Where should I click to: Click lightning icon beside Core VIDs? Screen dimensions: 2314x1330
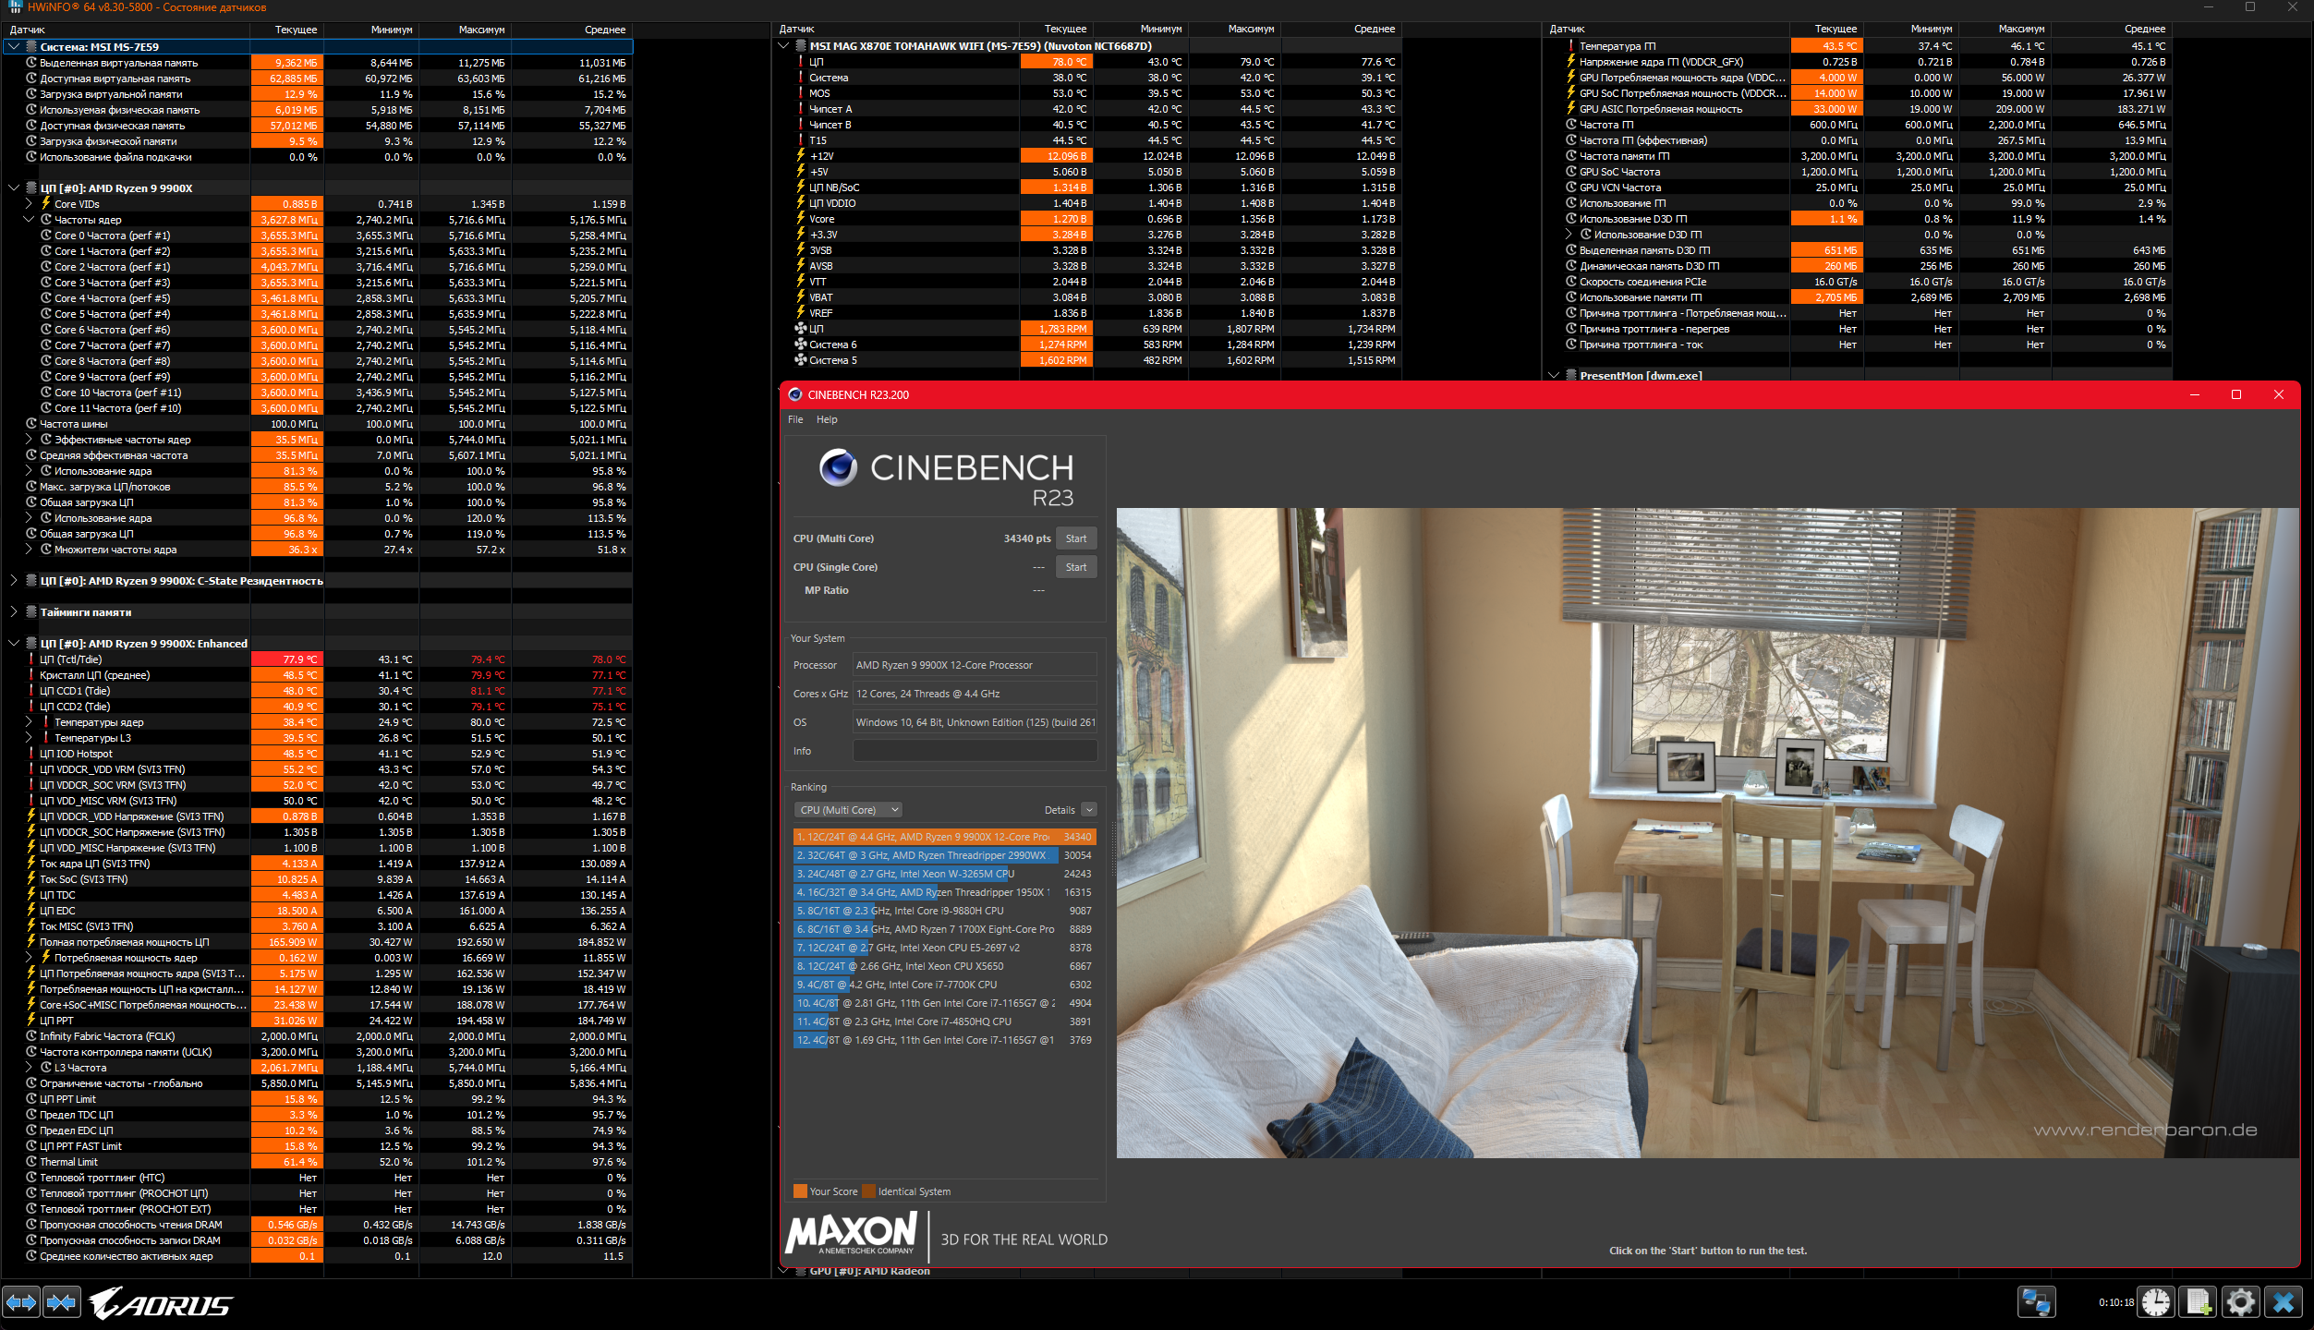point(46,203)
